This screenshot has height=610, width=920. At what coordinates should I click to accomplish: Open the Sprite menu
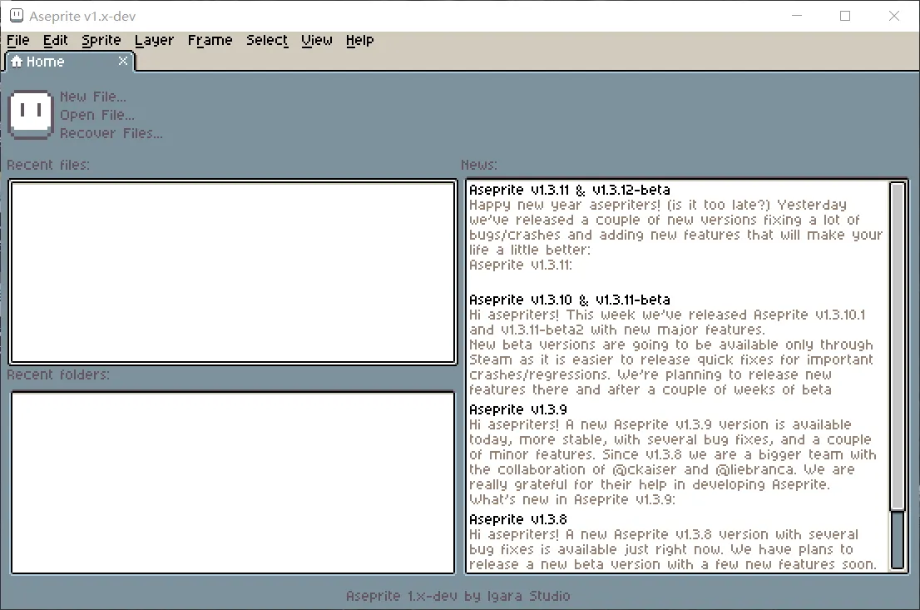point(101,40)
